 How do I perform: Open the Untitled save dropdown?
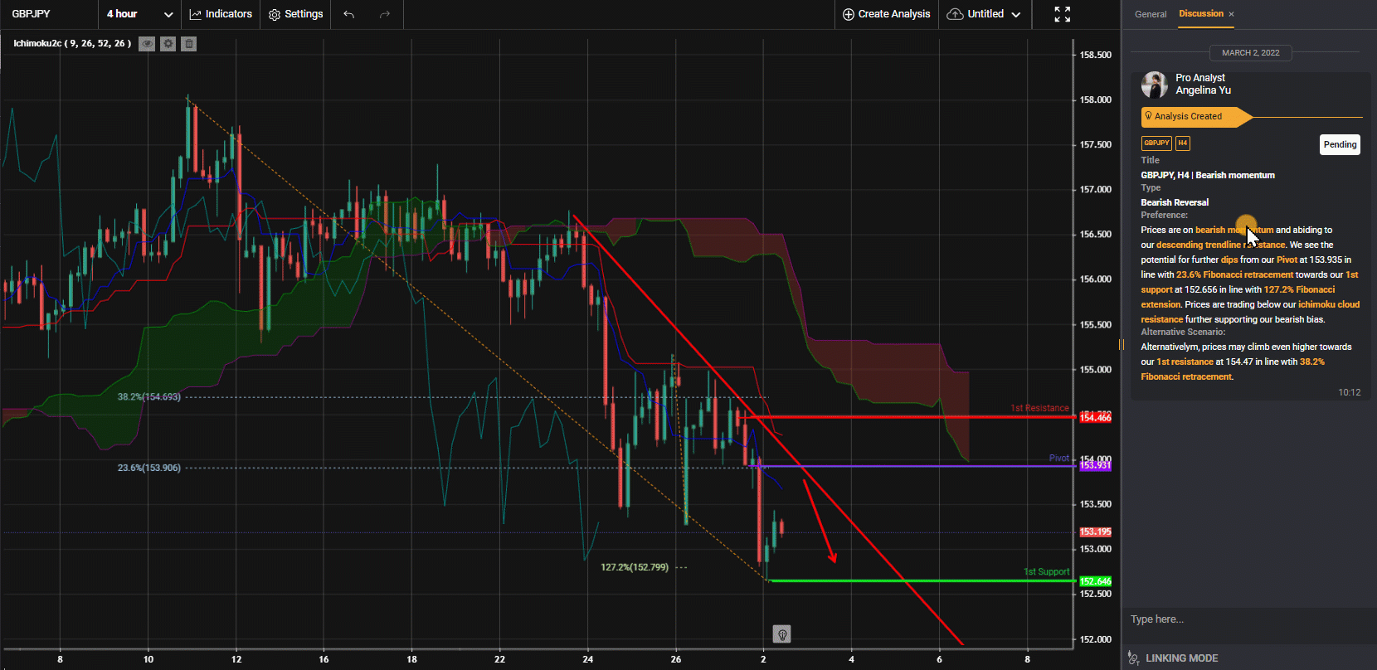pyautogui.click(x=984, y=14)
